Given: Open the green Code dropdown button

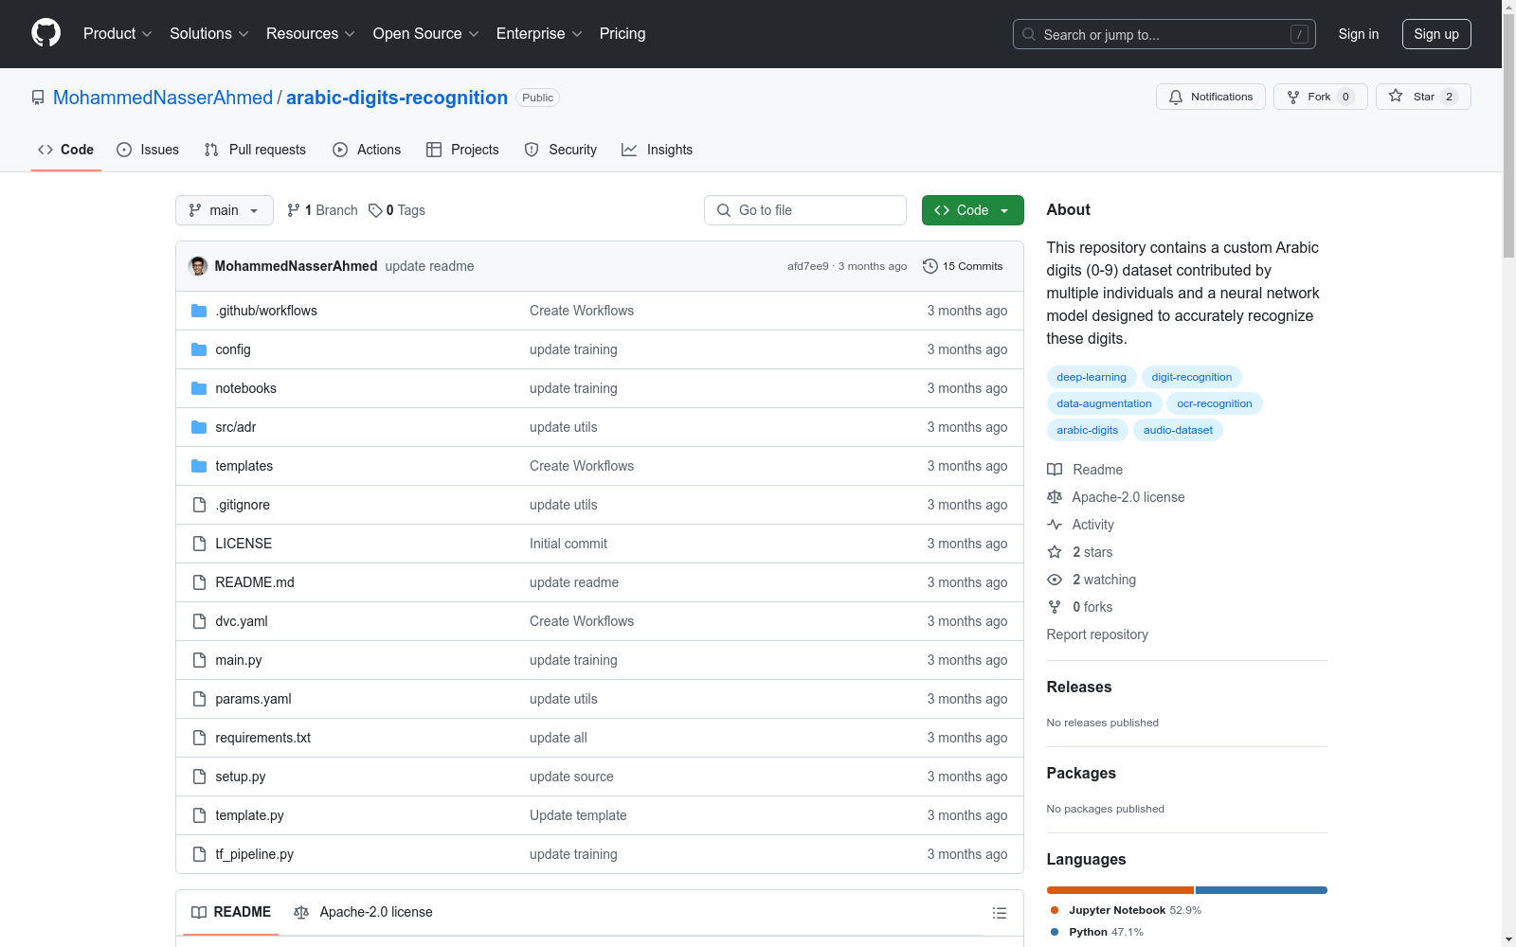Looking at the screenshot, I should click(973, 210).
